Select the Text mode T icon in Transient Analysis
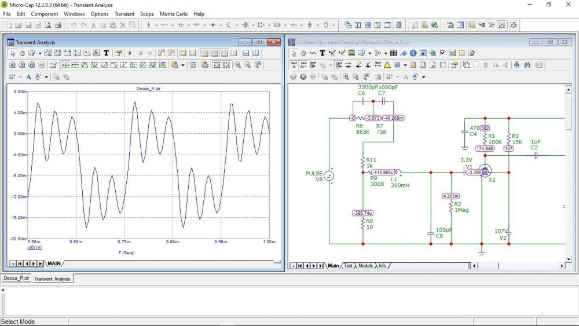 [107, 53]
